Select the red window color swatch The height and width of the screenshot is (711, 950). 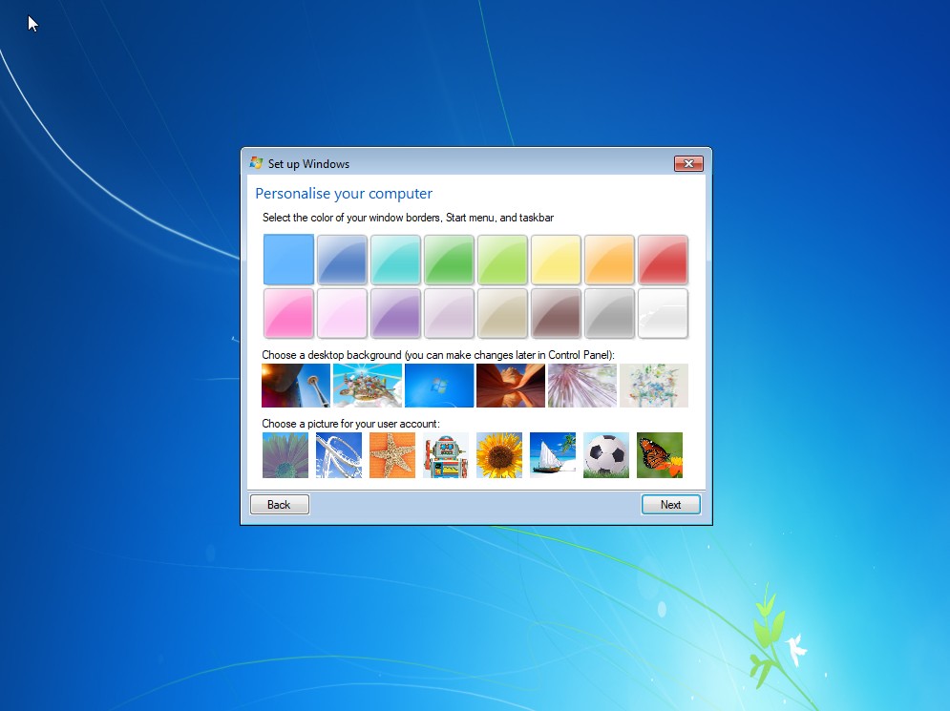(663, 260)
